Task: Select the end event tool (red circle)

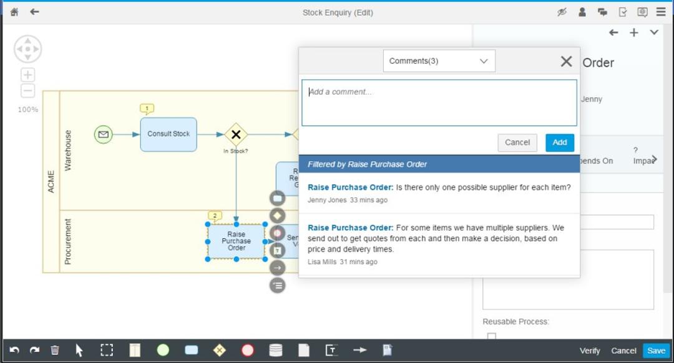Action: click(x=248, y=351)
